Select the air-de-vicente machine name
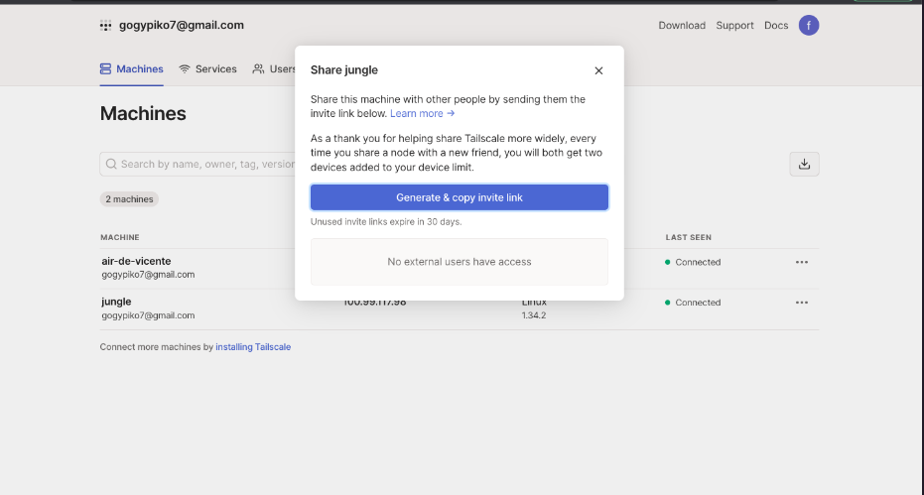Image resolution: width=924 pixels, height=495 pixels. pos(136,261)
